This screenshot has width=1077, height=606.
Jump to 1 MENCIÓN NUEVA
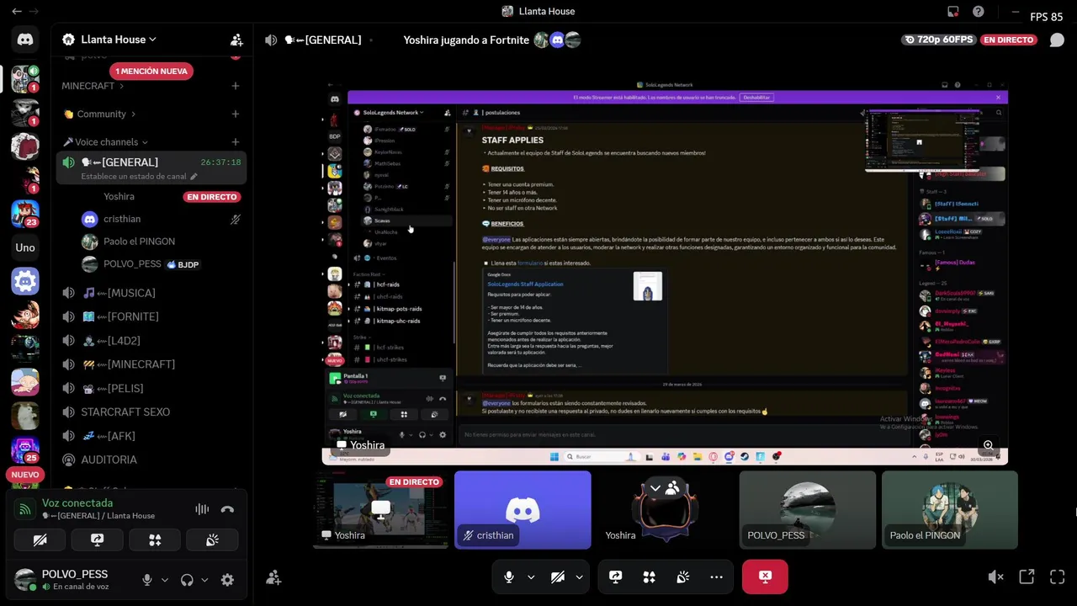tap(151, 72)
